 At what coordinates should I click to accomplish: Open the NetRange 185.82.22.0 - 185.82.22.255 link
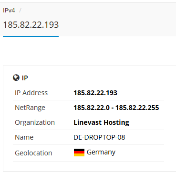(116, 108)
